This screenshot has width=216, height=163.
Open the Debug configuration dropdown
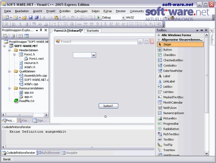123,18
